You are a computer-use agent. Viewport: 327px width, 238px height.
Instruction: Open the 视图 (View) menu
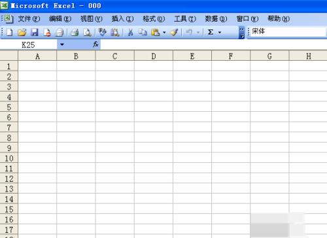92,19
